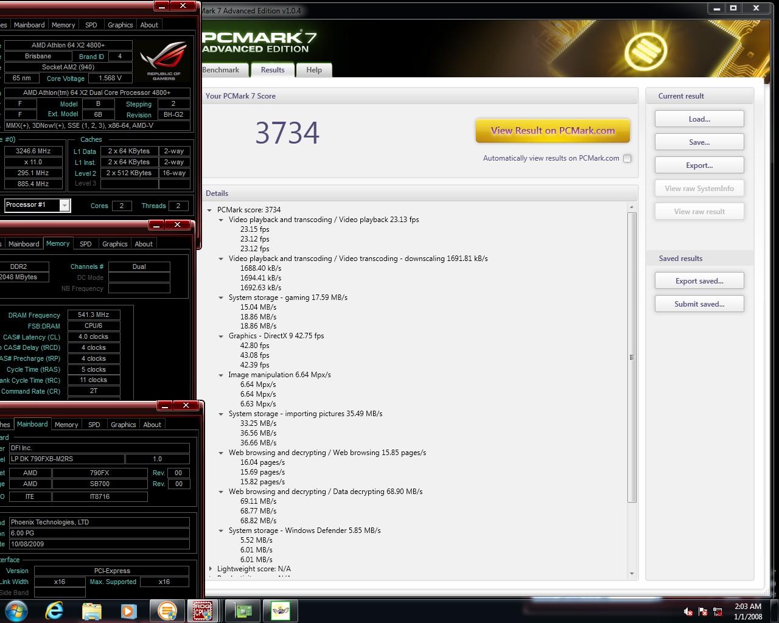Click the 790FX chipset field
This screenshot has width=779, height=623.
point(100,473)
